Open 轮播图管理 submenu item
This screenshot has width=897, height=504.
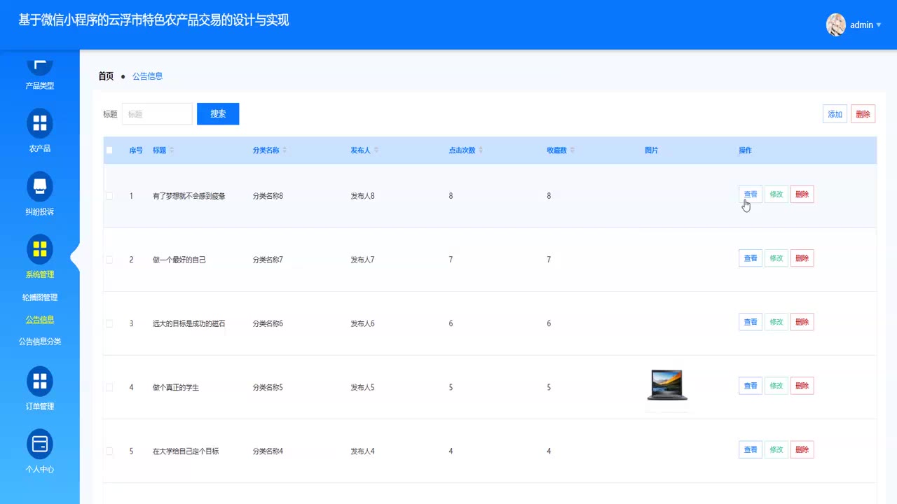tap(40, 297)
